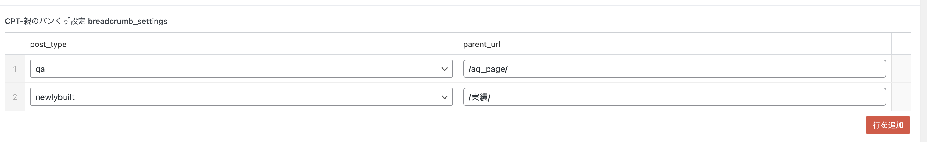The image size is (927, 142).
Task: Click the row 1 order handle
Action: [15, 69]
